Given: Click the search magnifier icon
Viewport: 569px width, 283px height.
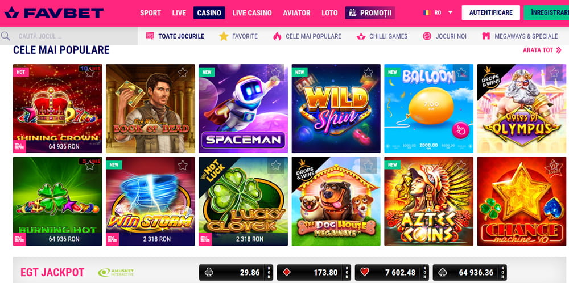Looking at the screenshot, I should [6, 36].
